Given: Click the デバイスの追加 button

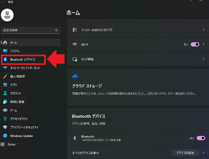Looking at the screenshot, I should point(185,153).
